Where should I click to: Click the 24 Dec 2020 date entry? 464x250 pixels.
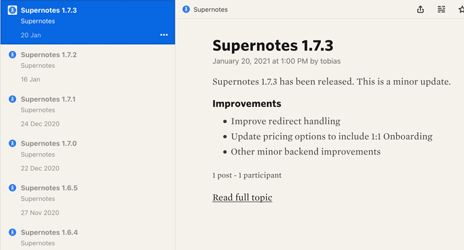[40, 124]
